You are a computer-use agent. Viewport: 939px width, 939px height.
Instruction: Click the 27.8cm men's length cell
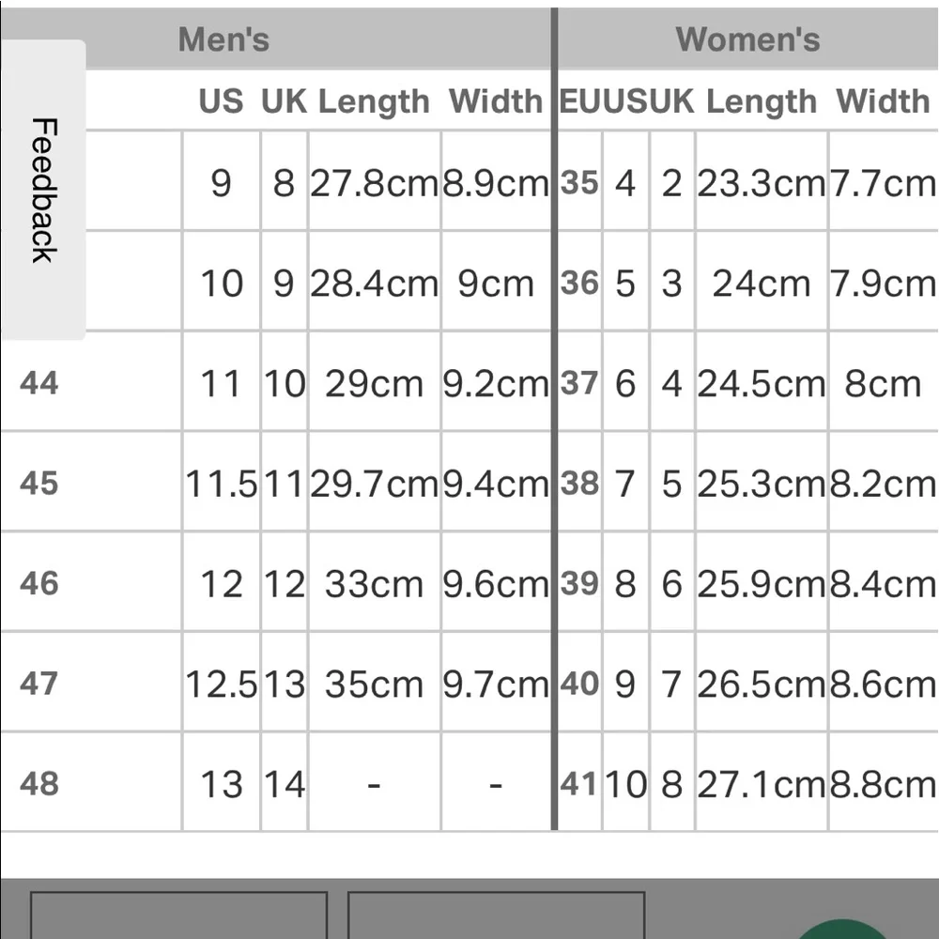(x=375, y=183)
